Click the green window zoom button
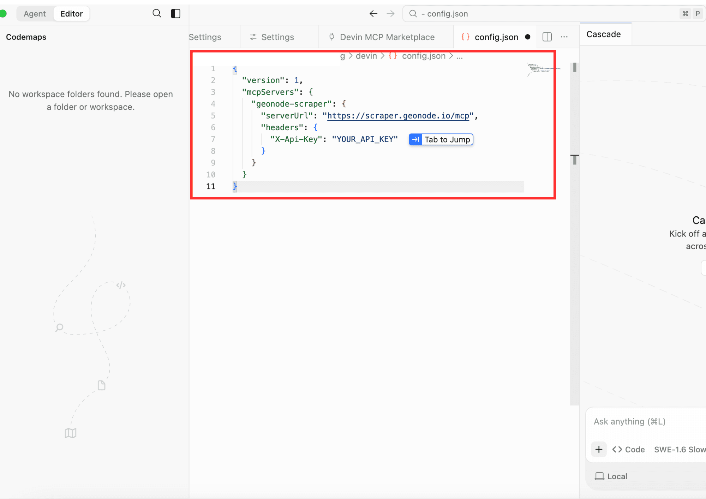706x499 pixels. pos(3,14)
